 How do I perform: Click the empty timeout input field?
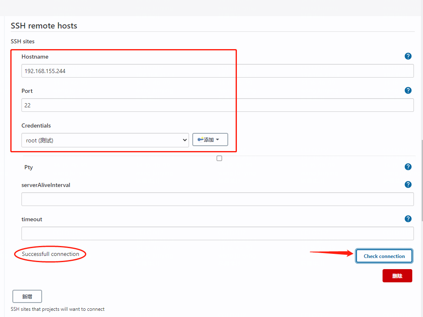[217, 233]
